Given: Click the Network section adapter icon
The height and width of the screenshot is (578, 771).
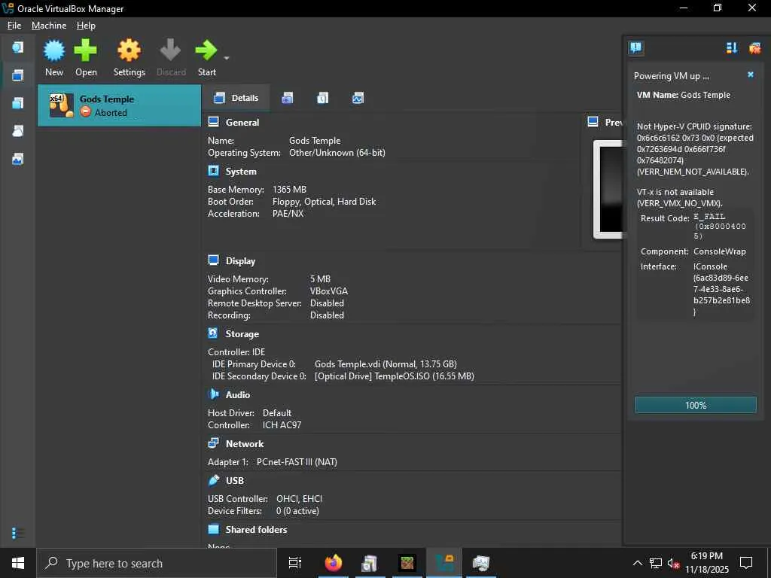Looking at the screenshot, I should [x=213, y=443].
